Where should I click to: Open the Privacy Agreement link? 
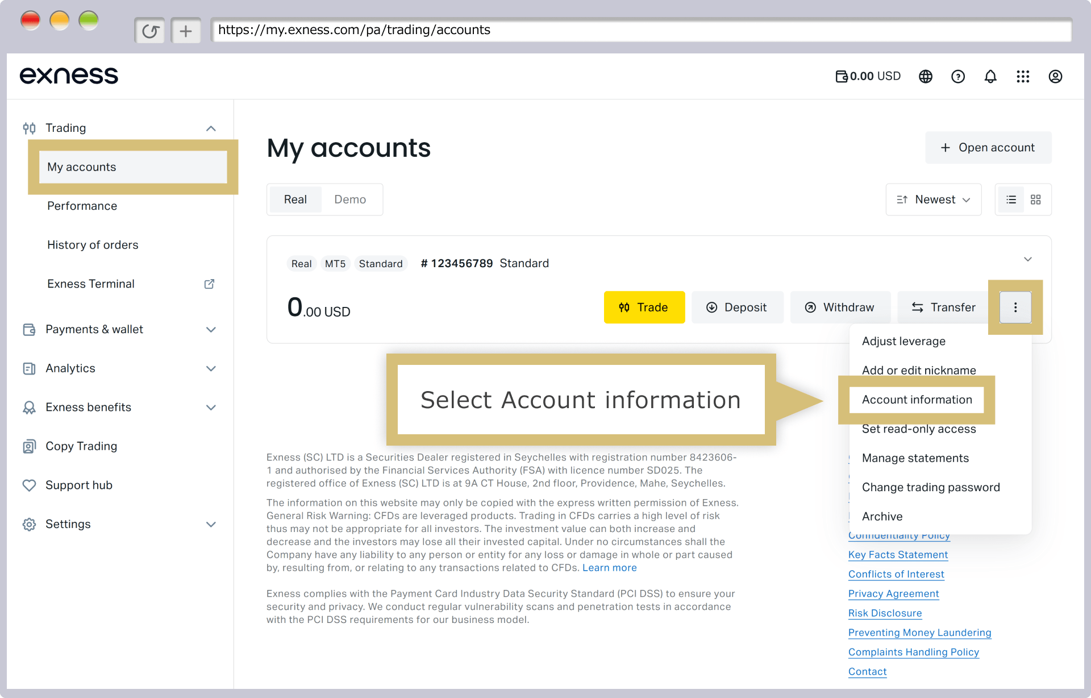coord(893,594)
